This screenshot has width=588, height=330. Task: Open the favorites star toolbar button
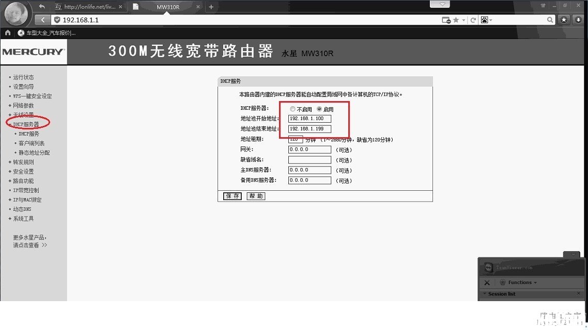564,20
